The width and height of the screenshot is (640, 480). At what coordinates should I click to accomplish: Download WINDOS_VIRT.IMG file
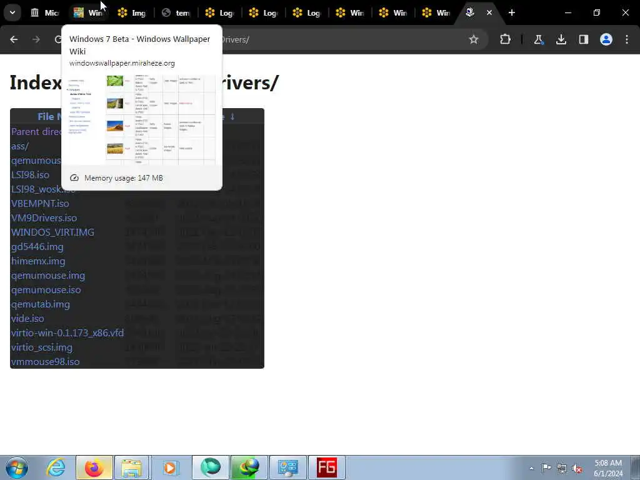52,232
